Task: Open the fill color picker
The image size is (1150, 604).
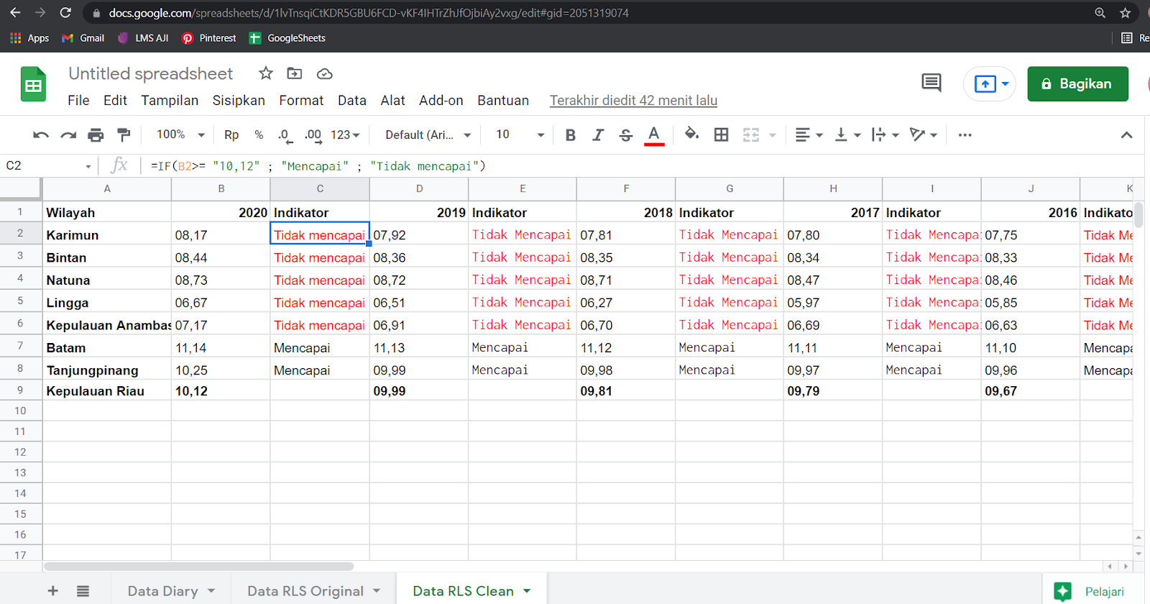Action: pos(691,134)
